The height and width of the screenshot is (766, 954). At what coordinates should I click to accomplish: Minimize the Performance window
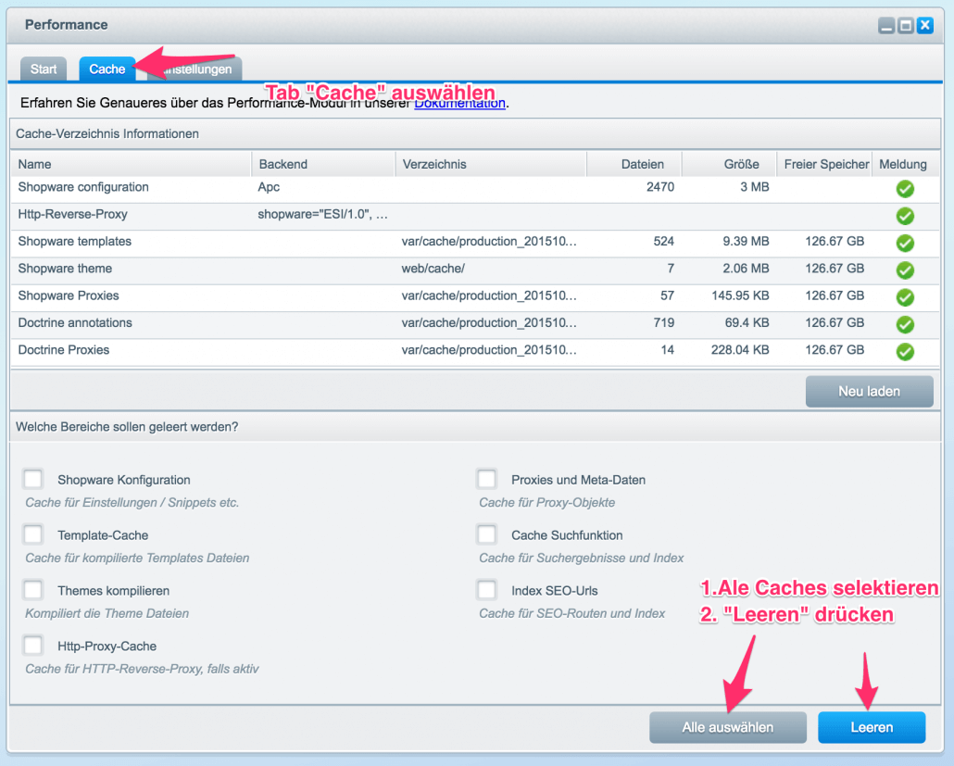pyautogui.click(x=886, y=26)
